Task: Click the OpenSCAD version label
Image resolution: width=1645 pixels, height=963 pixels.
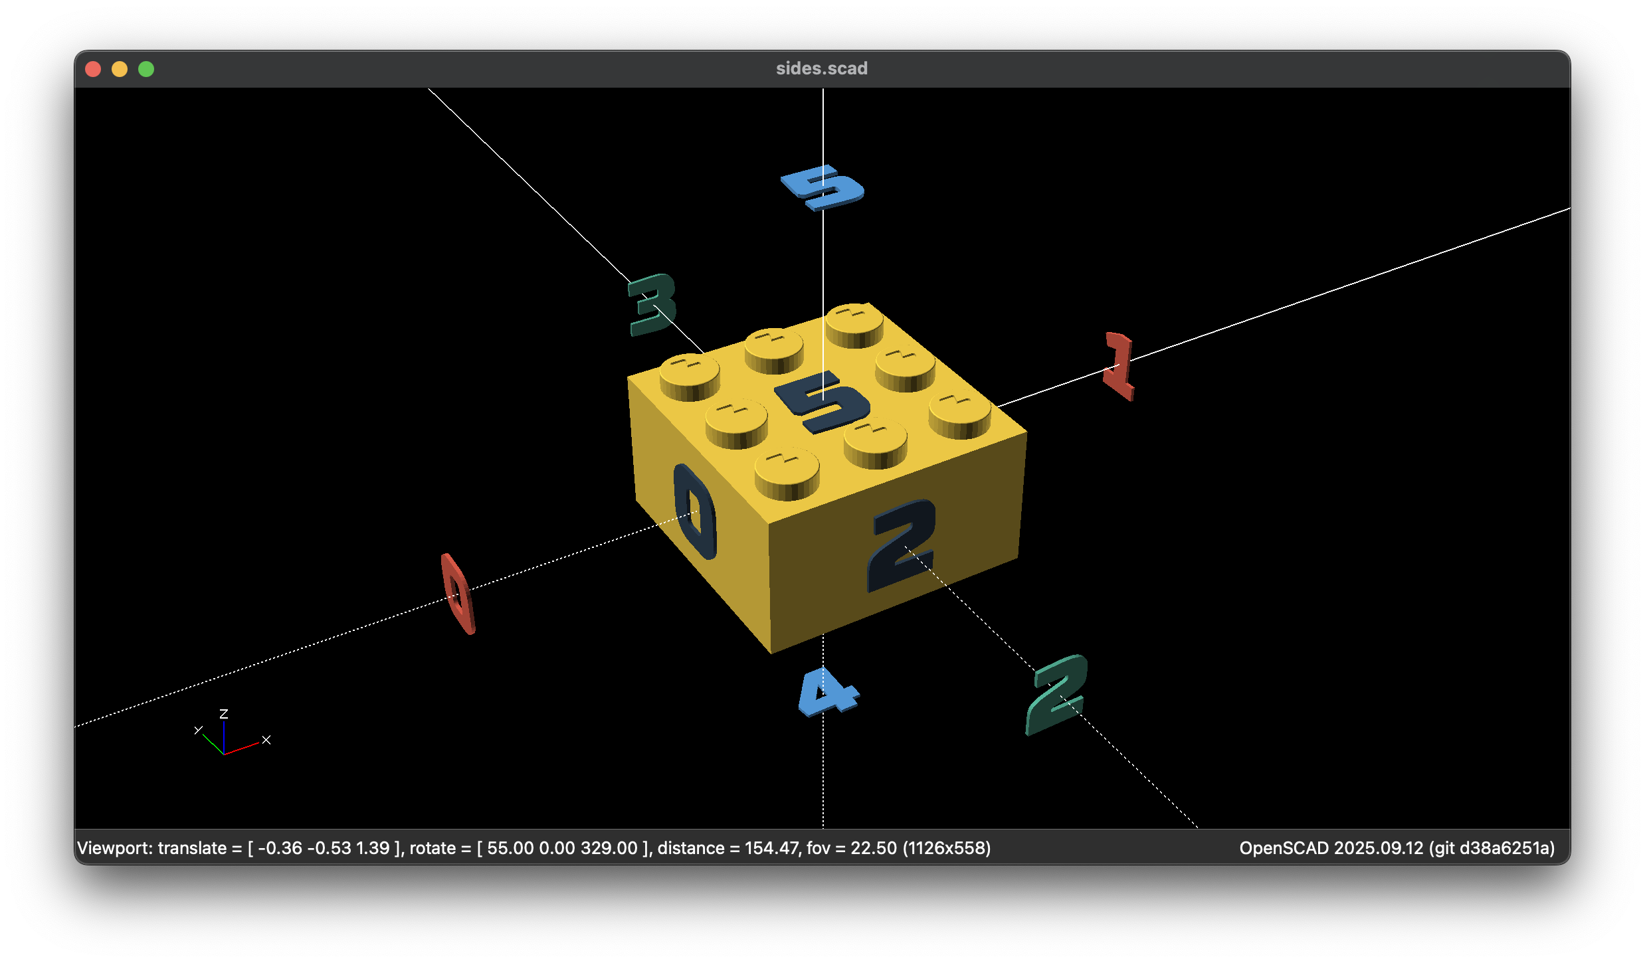Action: (1397, 848)
